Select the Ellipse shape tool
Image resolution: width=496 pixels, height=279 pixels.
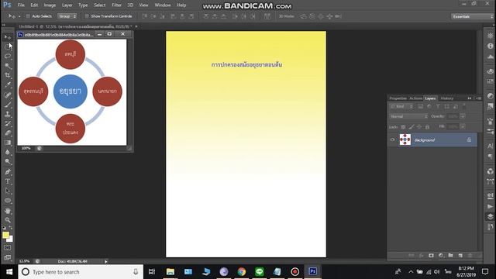coord(8,201)
